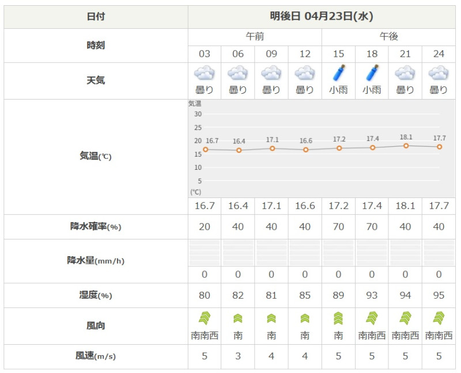Click the precipitation bar area at 12
This screenshot has width=461, height=373.
click(305, 253)
